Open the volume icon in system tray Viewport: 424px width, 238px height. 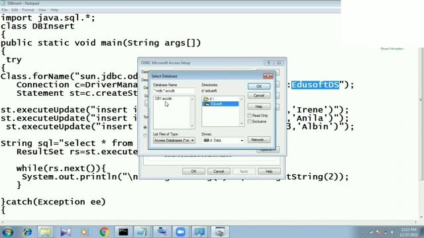coord(392,232)
